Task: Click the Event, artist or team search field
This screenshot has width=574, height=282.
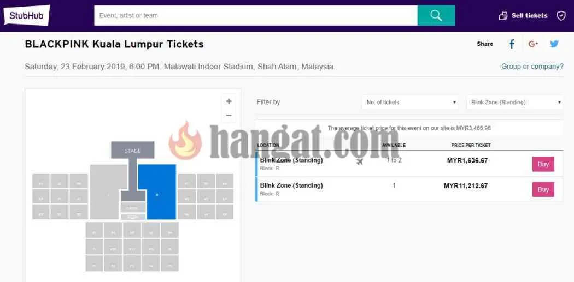Action: pos(255,15)
